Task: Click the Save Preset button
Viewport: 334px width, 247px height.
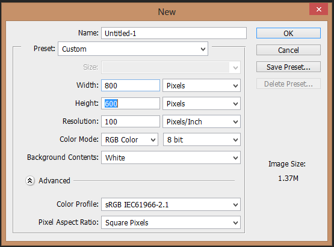Action: tap(288, 67)
